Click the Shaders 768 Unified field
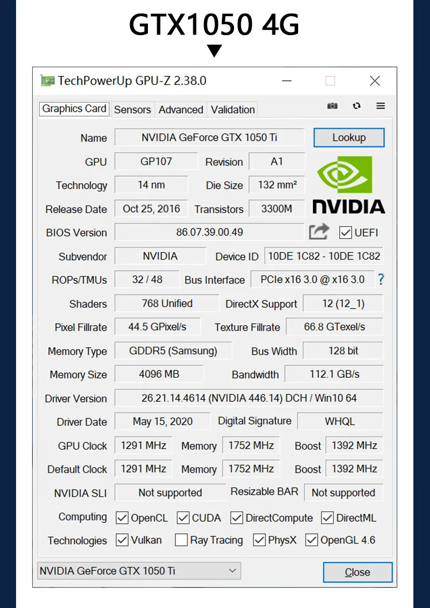Viewport: 430px width, 608px height. tap(167, 303)
